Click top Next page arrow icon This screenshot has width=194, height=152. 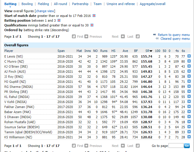click(123, 37)
